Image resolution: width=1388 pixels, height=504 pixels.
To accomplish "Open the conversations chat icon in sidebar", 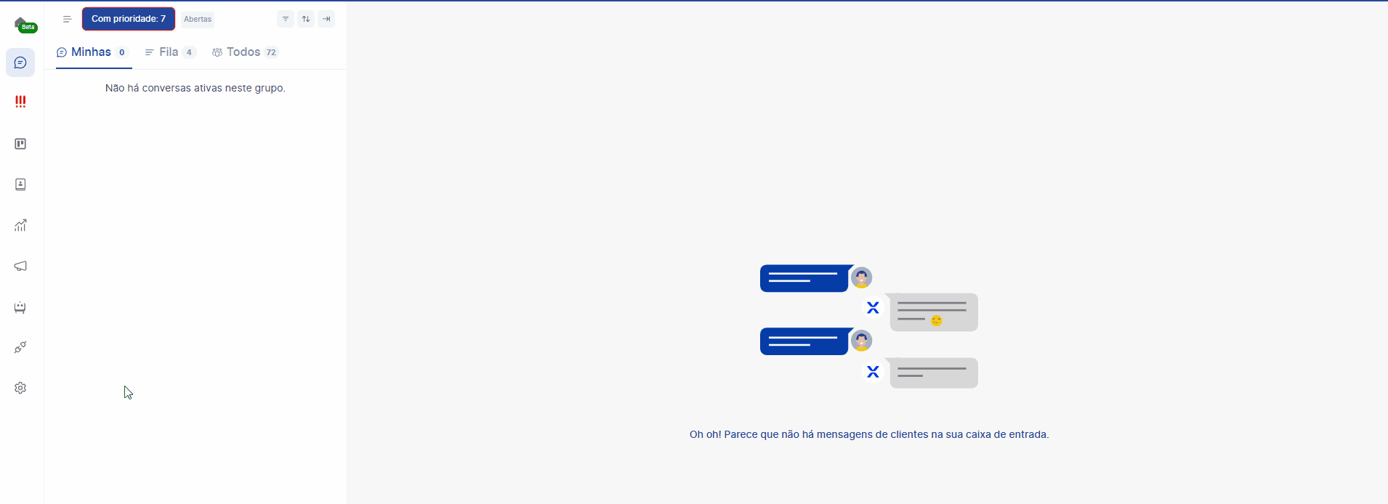I will [x=20, y=63].
